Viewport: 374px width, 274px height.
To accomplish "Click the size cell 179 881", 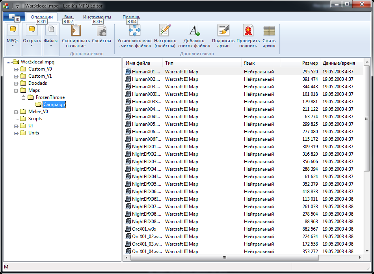I will point(310,102).
